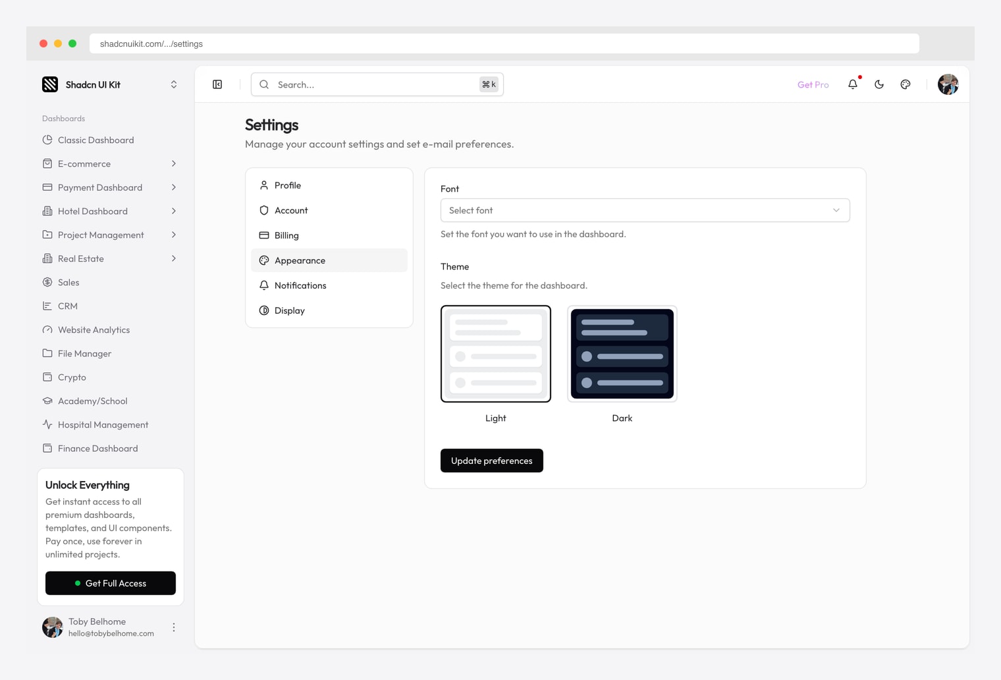Open the Display settings tab
Screen dimensions: 1001x680
click(x=329, y=310)
